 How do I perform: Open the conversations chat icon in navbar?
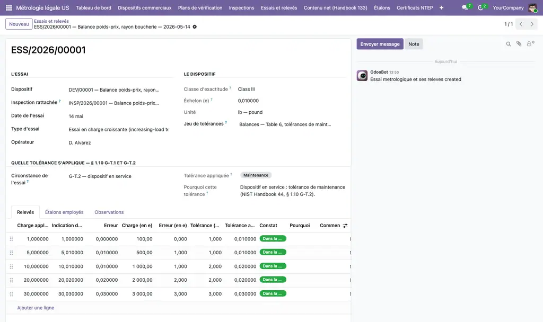click(465, 7)
